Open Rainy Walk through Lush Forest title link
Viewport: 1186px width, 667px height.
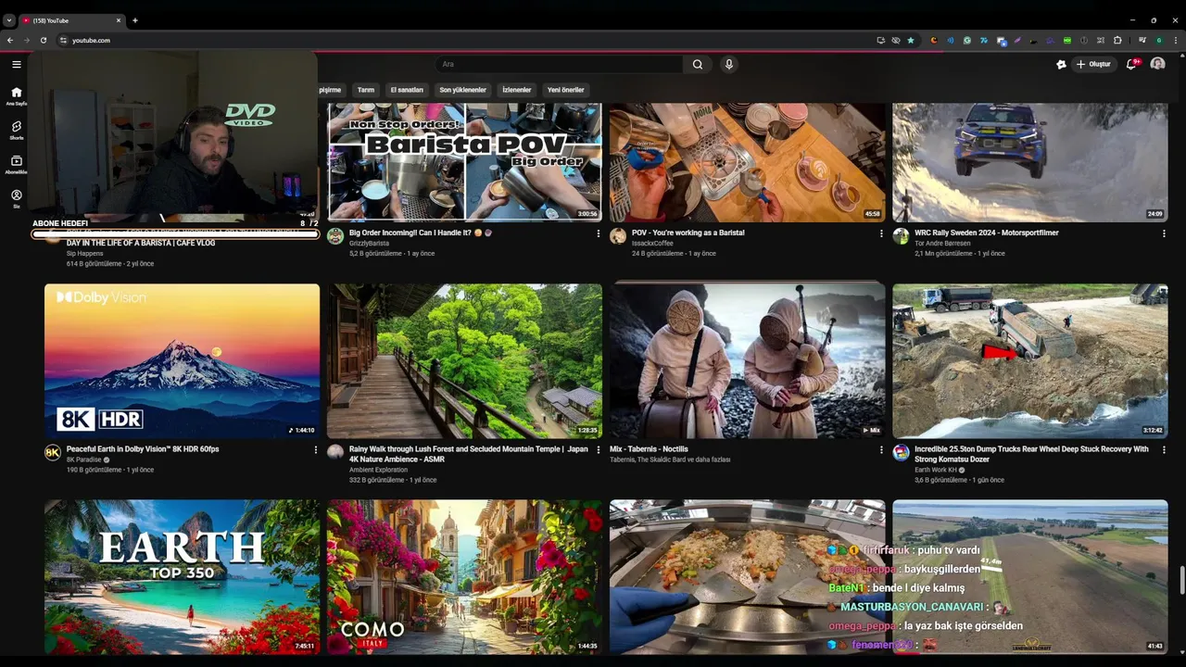(468, 454)
